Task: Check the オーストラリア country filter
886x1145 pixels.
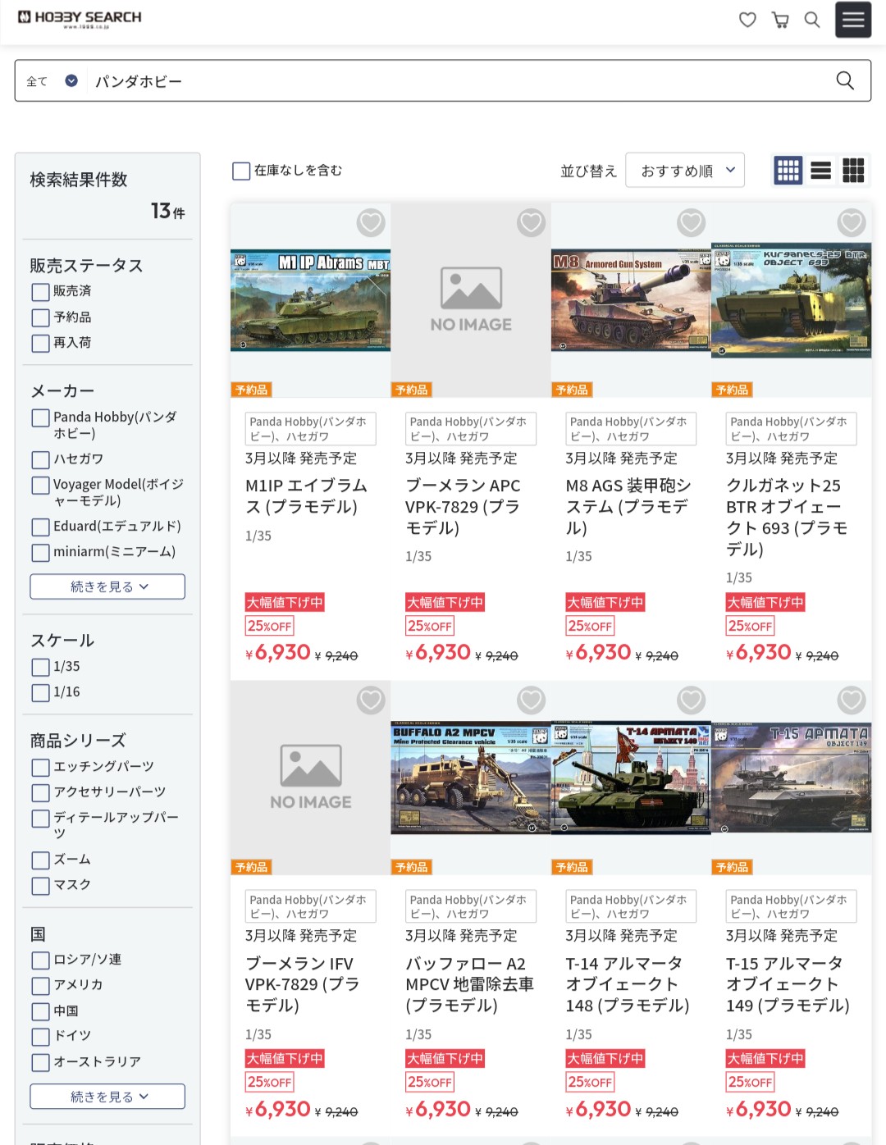Action: [x=40, y=1062]
